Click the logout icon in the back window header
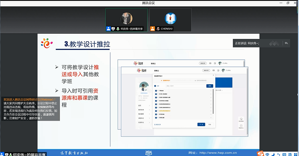The width and height of the screenshot is (299, 156). (x=215, y=63)
